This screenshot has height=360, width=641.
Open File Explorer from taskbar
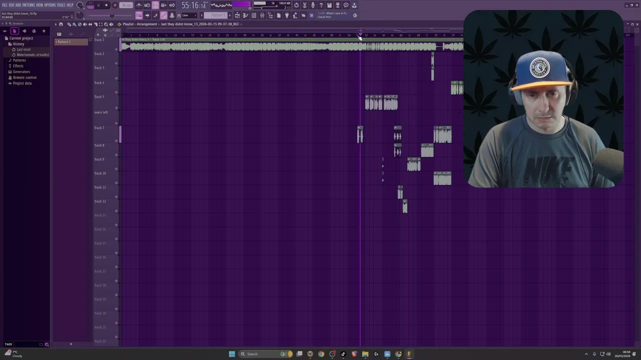point(365,354)
